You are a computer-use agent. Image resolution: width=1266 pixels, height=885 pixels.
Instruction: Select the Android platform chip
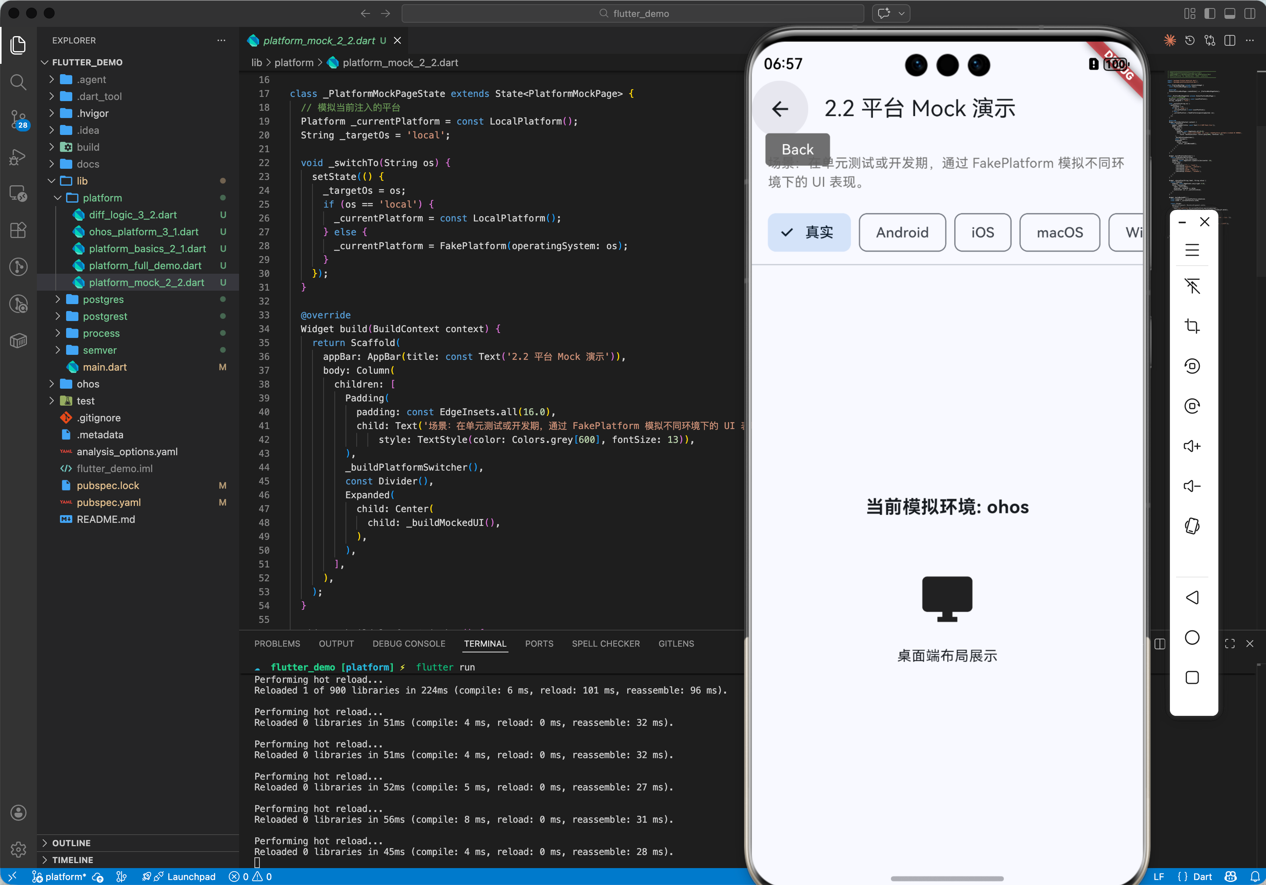pos(902,232)
